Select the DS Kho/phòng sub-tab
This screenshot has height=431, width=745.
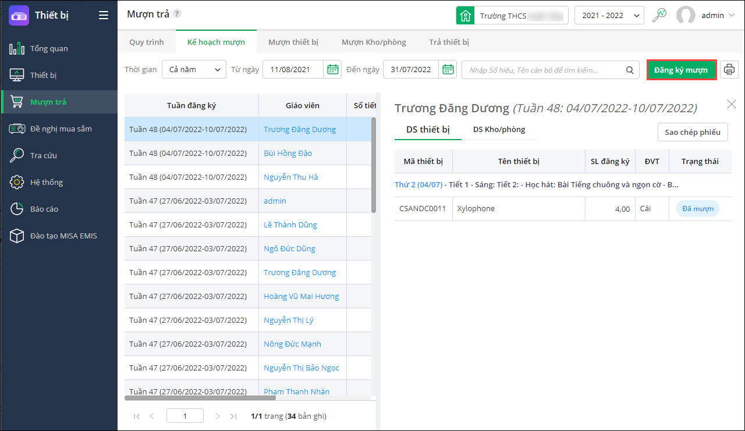[499, 130]
